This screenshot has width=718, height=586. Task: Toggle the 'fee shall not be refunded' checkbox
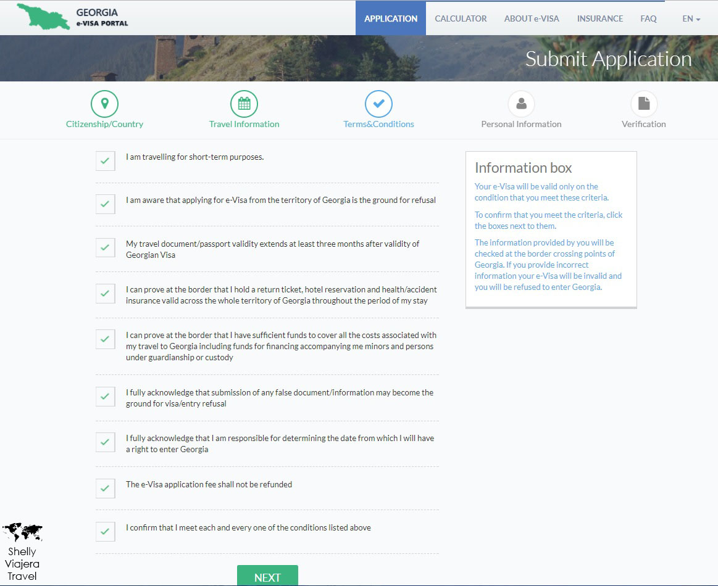[106, 489]
